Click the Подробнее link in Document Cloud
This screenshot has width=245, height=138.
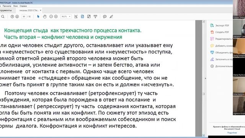232,133
